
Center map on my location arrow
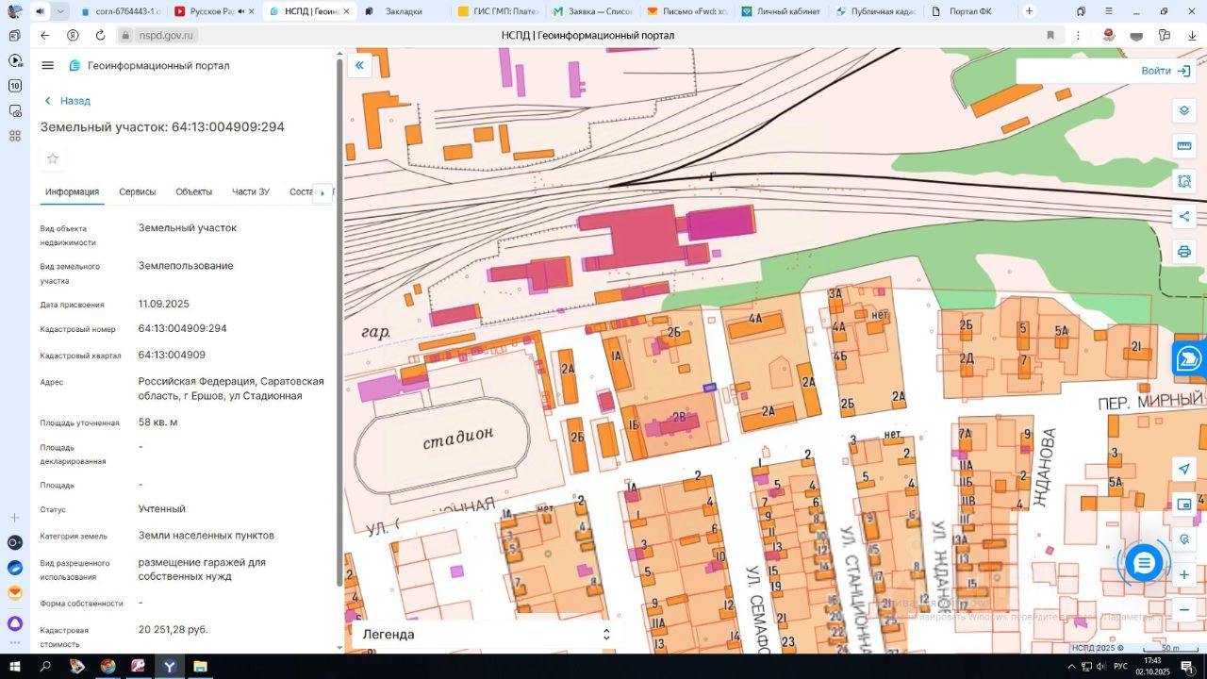pos(1184,469)
